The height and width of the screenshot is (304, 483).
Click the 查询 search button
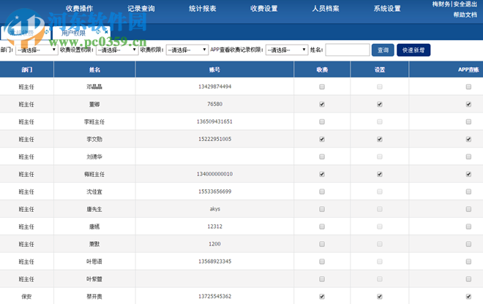coord(383,50)
